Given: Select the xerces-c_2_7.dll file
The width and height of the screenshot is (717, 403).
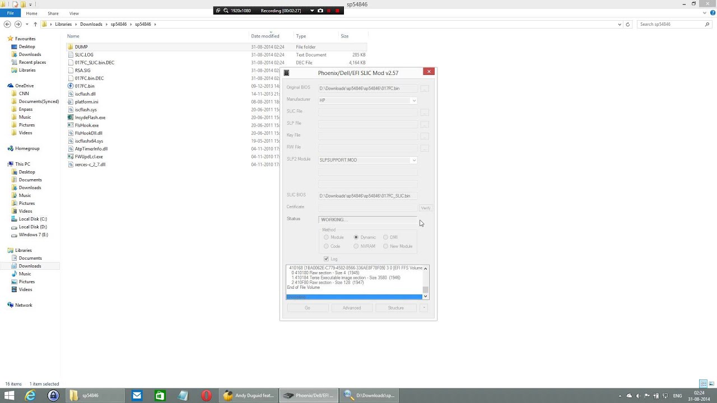Looking at the screenshot, I should (90, 165).
